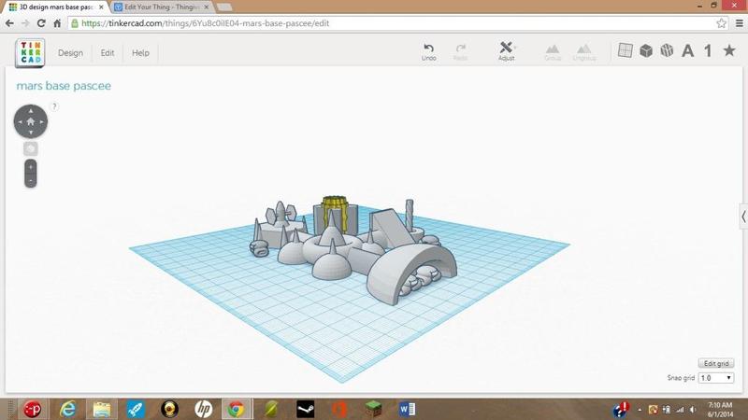Select the workplane grid icon
This screenshot has height=420, width=748.
pyautogui.click(x=626, y=51)
